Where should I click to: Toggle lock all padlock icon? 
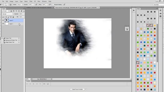coord(13,17)
